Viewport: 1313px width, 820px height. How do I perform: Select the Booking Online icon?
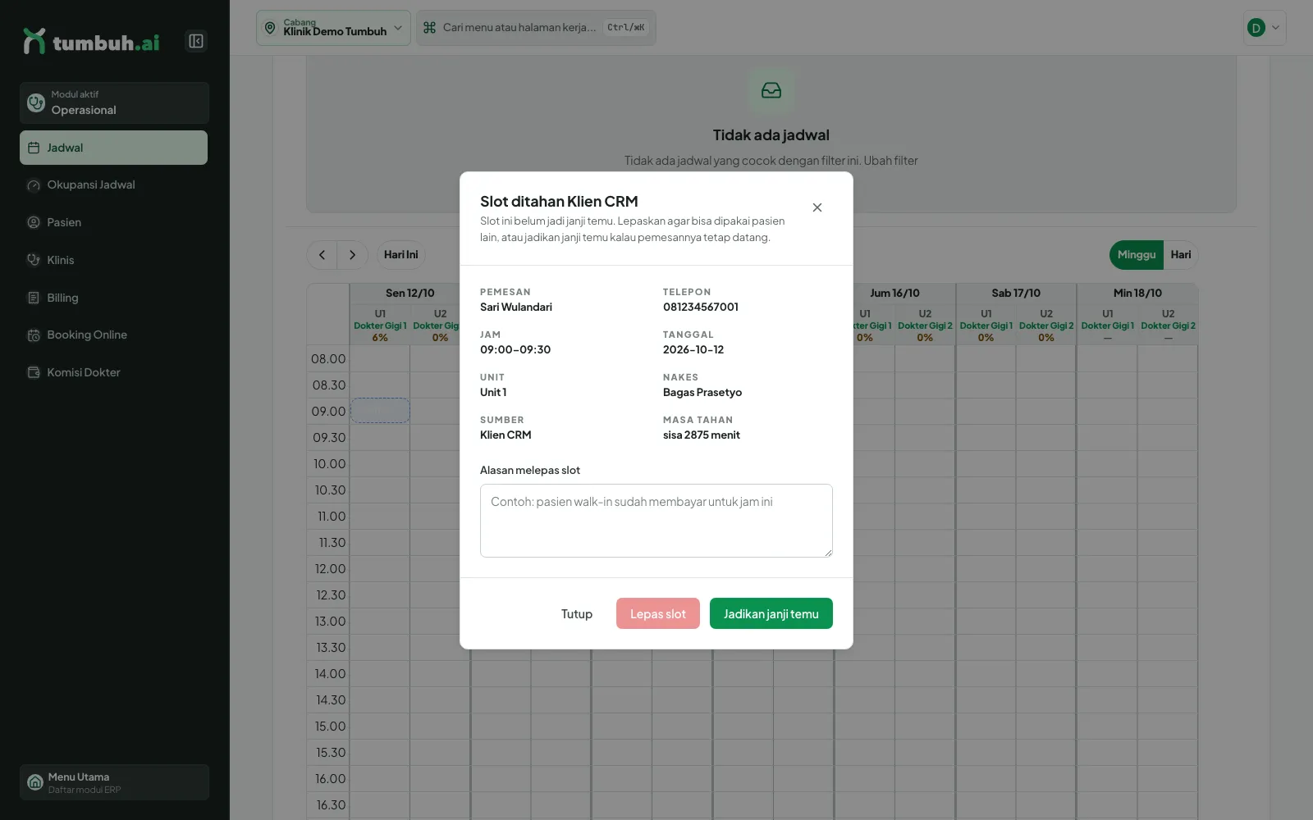click(34, 335)
